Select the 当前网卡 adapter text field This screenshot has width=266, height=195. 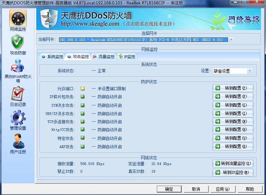tap(143, 40)
